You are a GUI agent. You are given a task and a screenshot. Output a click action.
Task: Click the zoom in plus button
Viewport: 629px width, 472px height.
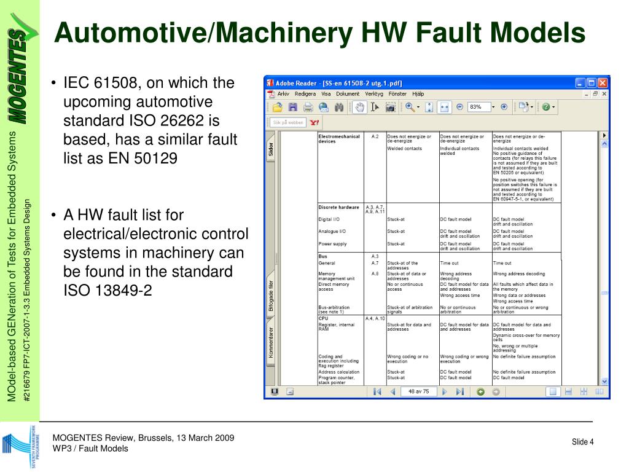[x=504, y=107]
